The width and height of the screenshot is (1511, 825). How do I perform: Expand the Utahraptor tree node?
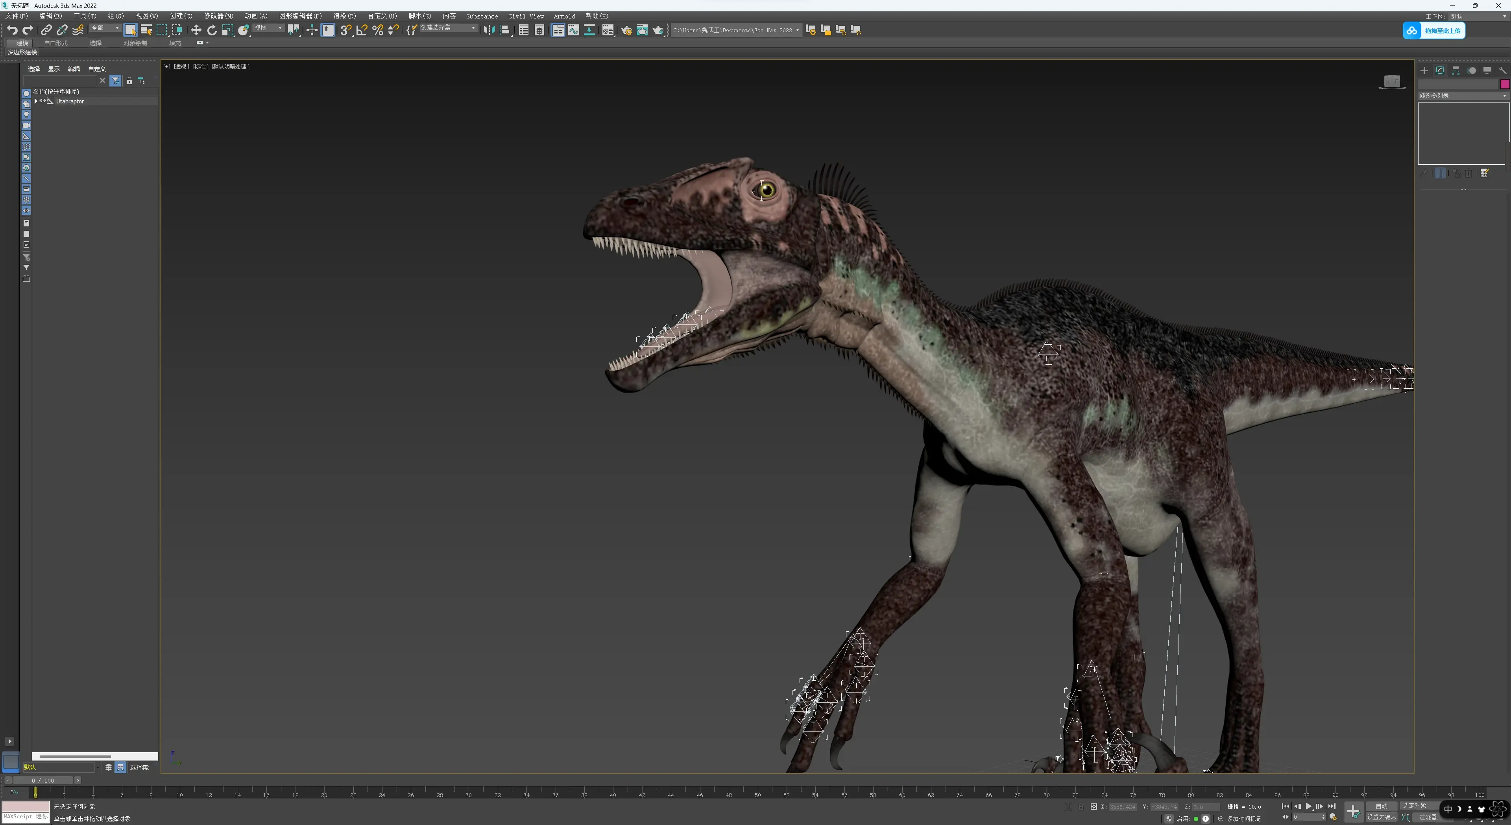(x=36, y=101)
